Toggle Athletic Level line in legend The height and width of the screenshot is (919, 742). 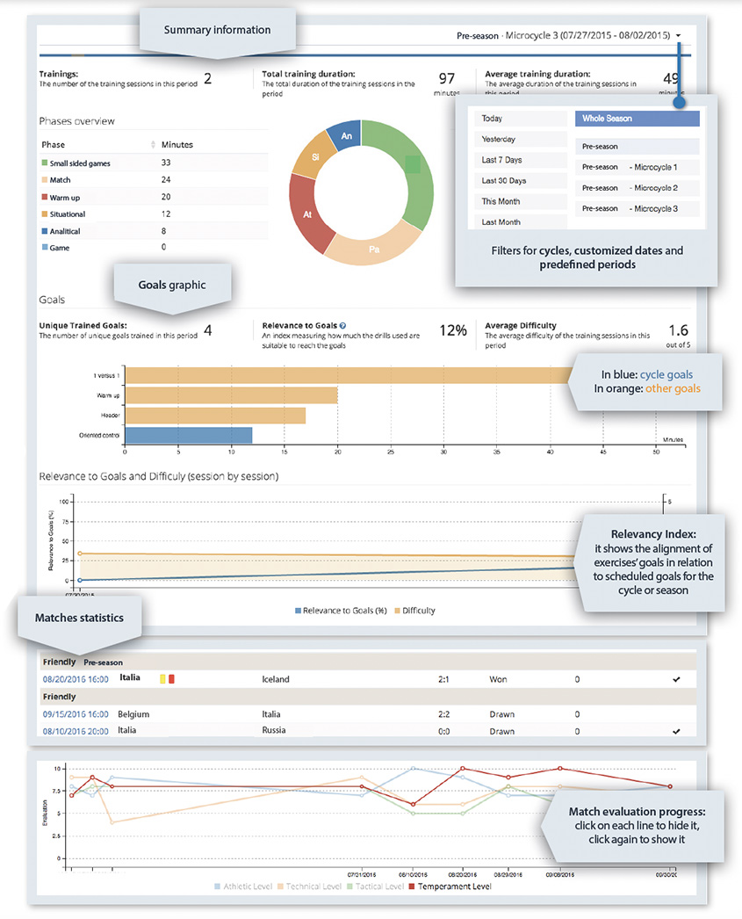coord(243,886)
